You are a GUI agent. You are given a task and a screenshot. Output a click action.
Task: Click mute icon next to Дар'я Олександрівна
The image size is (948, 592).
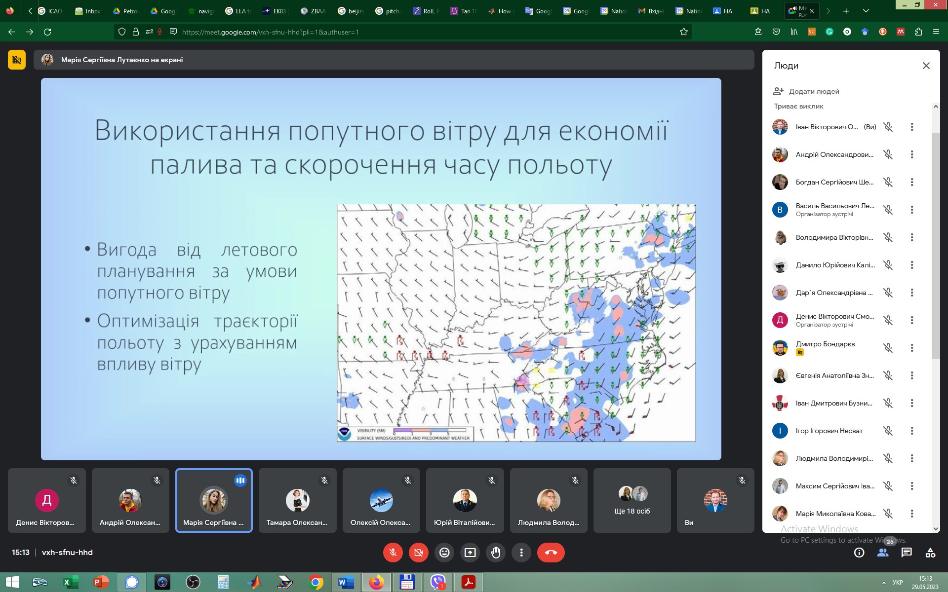(x=888, y=293)
